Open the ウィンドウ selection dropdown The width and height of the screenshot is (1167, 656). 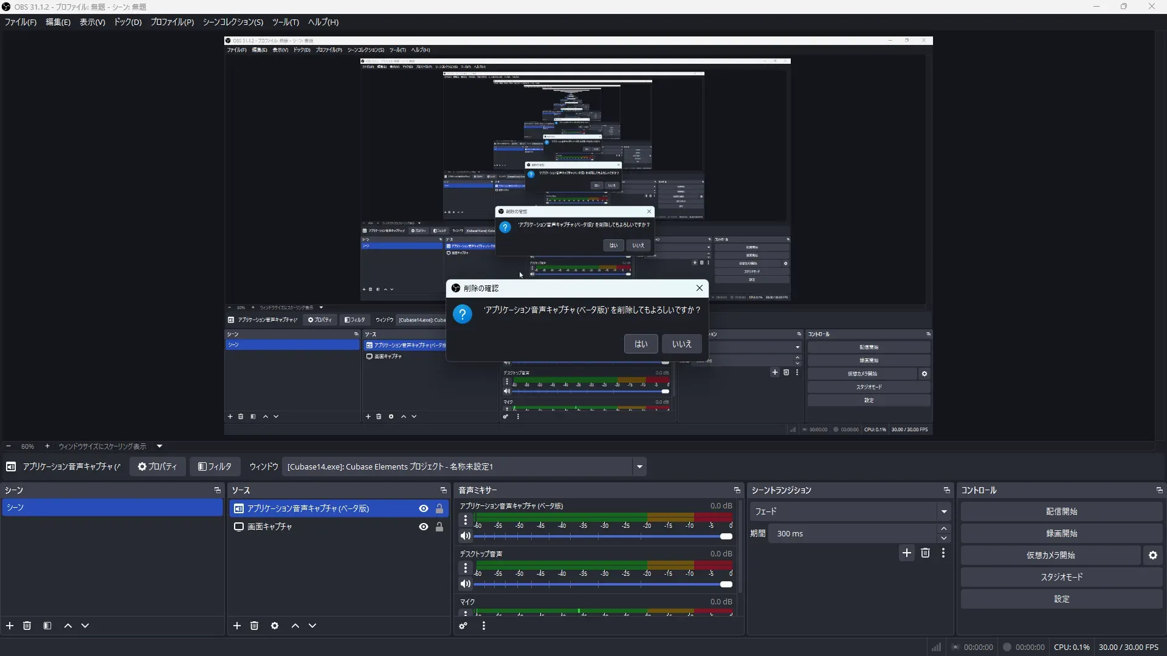pos(639,466)
